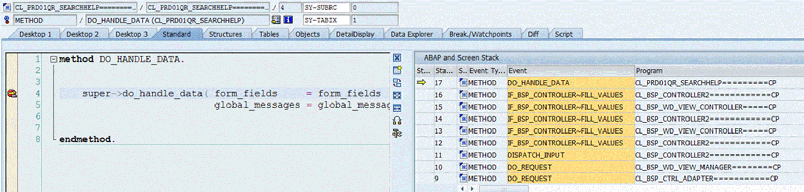The height and width of the screenshot is (192, 804).
Task: Collapse the DO_HANDLE_DATA method block
Action: 53,59
